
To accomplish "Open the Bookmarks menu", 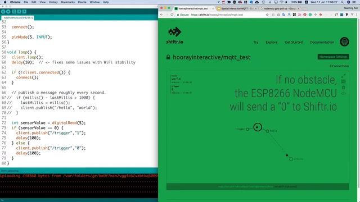I will (67, 2).
